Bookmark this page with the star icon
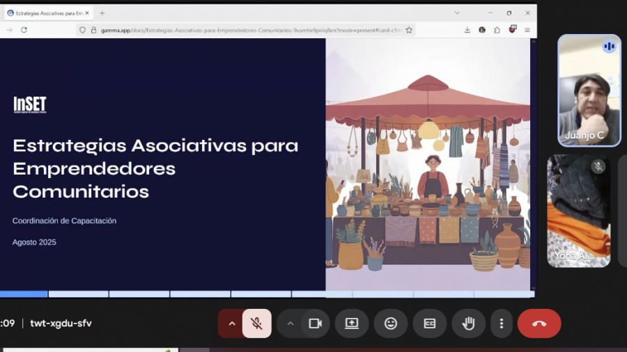The height and width of the screenshot is (352, 627). pos(409,30)
